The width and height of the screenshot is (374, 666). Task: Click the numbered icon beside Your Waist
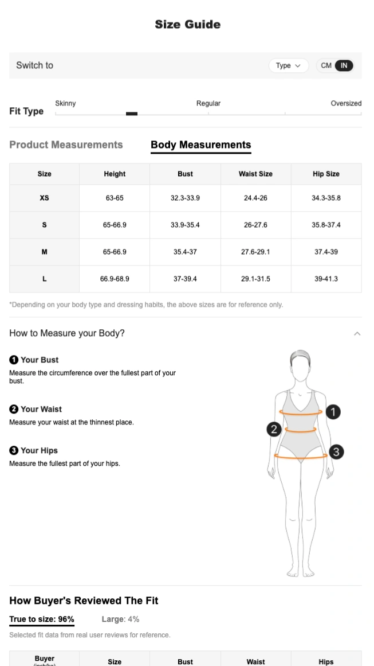(14, 410)
